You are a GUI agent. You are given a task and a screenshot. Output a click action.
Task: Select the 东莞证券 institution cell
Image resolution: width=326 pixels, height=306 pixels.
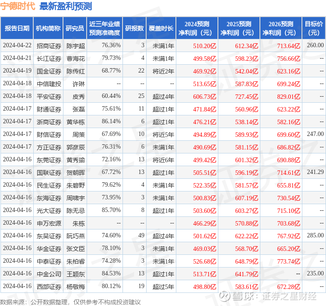coord(49,160)
